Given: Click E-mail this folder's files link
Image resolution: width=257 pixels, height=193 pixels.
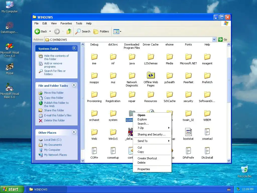Looking at the screenshot, I should point(58,115).
